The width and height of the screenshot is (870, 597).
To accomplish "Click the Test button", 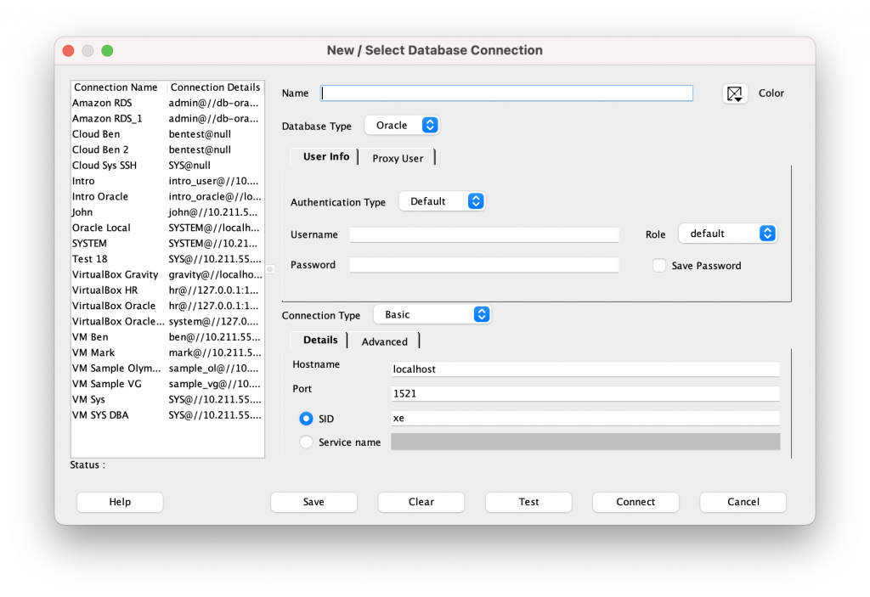I will 528,502.
